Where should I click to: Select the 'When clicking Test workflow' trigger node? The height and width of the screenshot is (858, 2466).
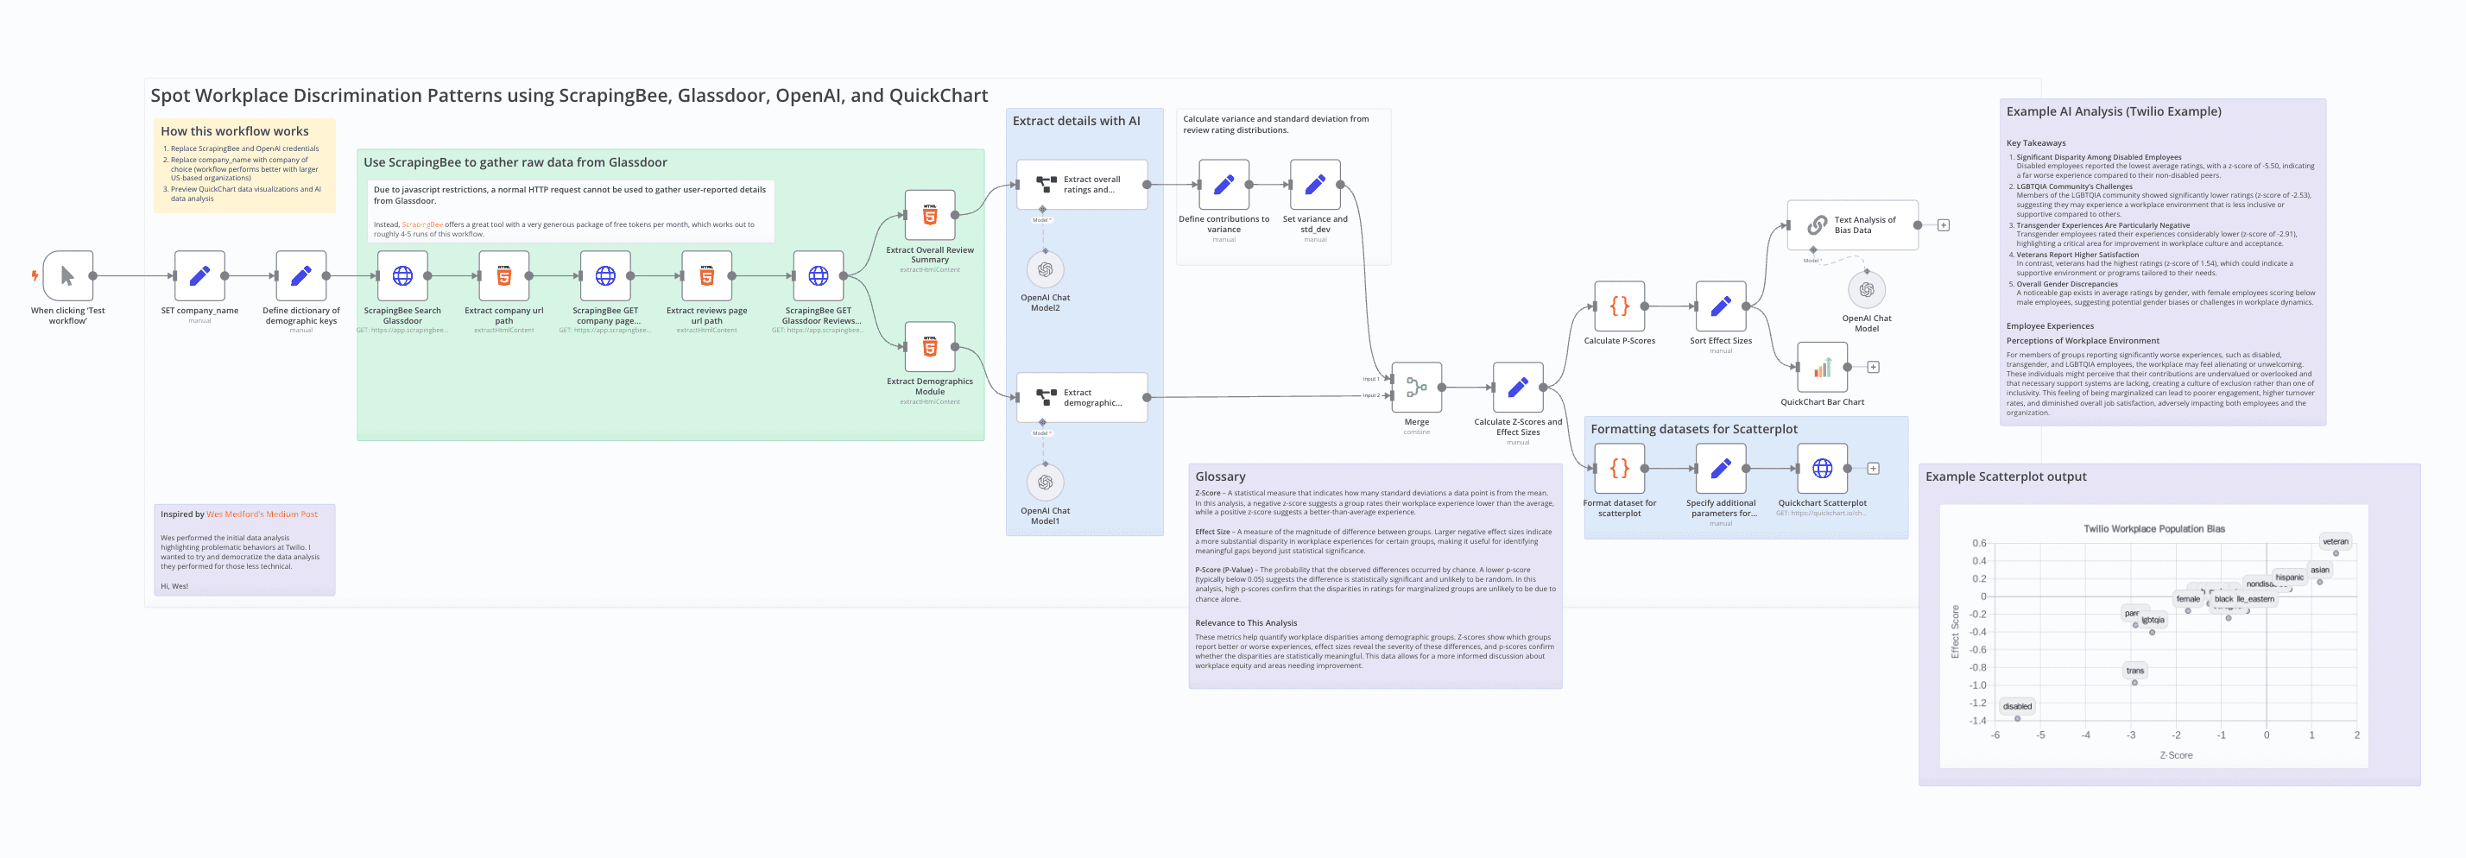point(67,275)
